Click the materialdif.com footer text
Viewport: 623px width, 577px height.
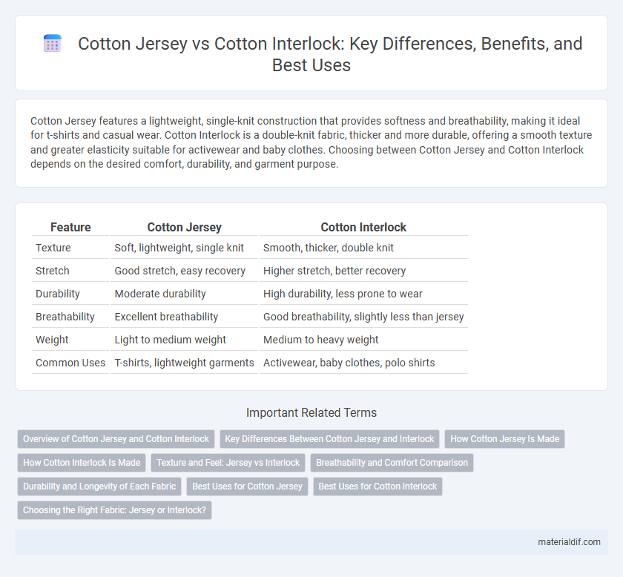coord(569,542)
